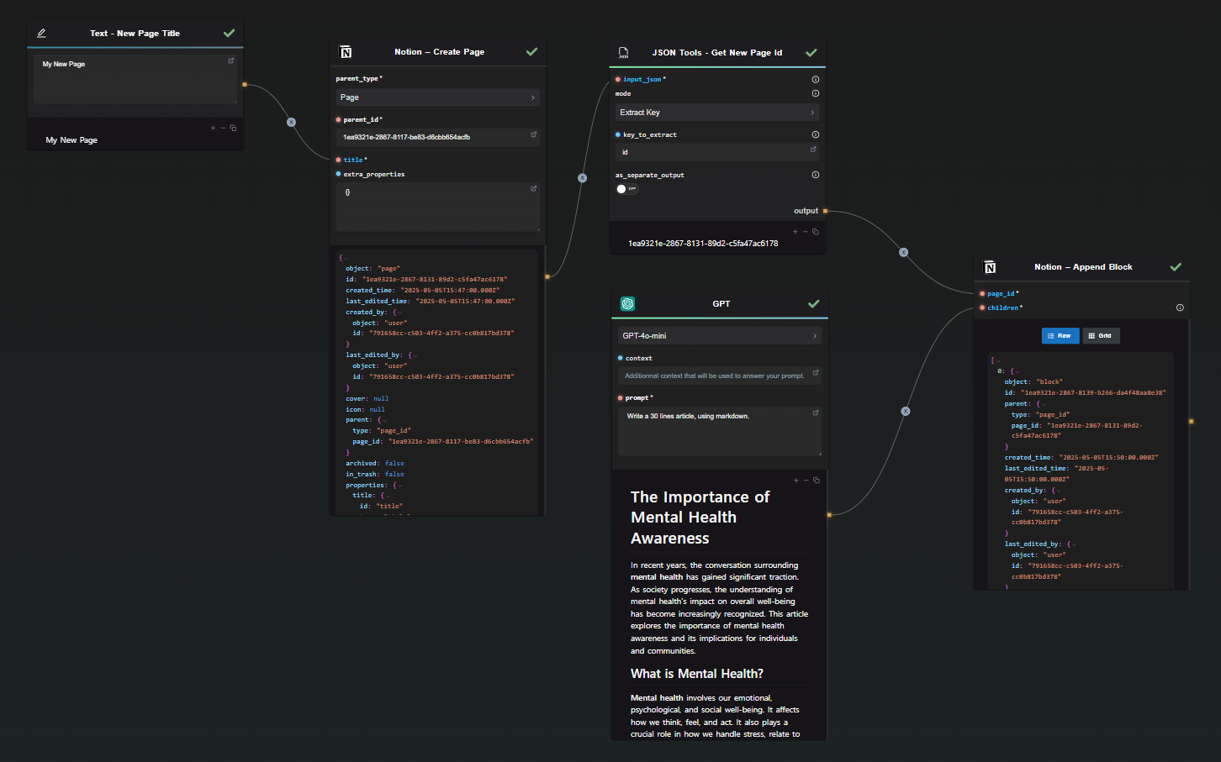The image size is (1221, 762).
Task: Click the X on Text-to-Notion connection
Action: point(291,122)
